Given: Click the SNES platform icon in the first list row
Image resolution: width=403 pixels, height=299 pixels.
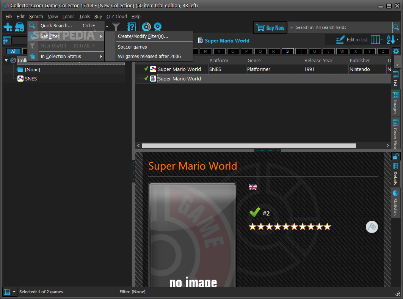Looking at the screenshot, I should pos(153,69).
